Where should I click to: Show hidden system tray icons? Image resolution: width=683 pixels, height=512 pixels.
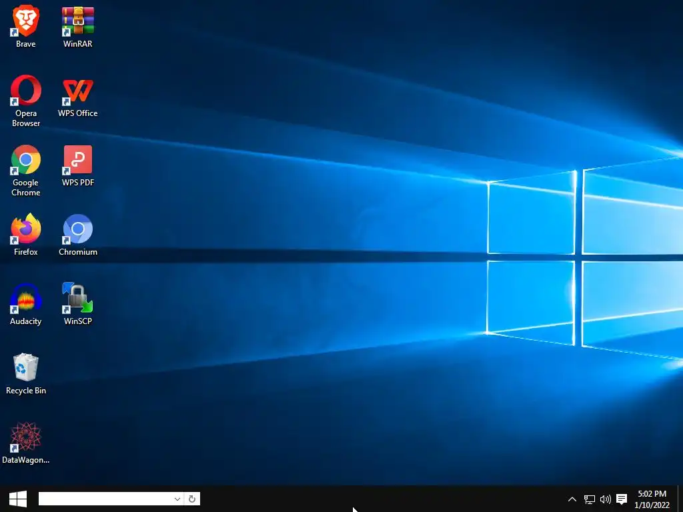pyautogui.click(x=572, y=499)
